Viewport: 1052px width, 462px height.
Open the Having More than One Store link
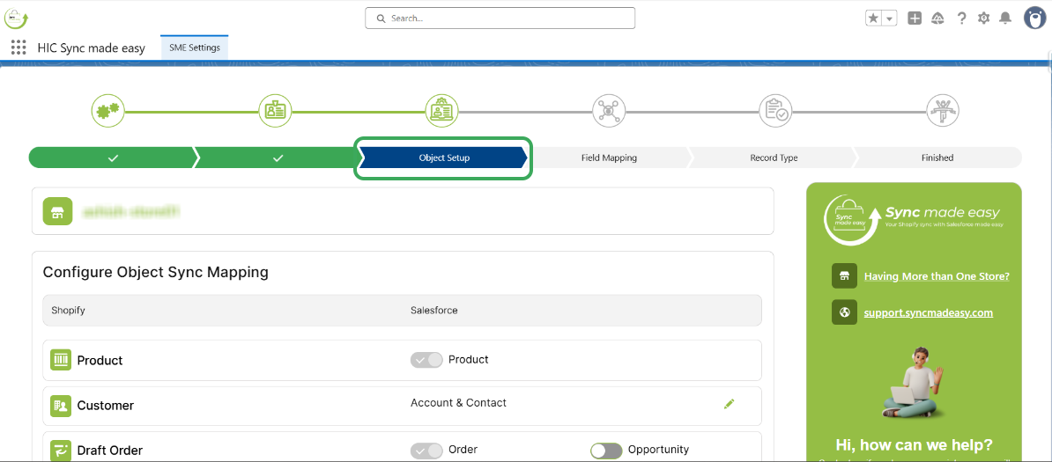click(937, 276)
